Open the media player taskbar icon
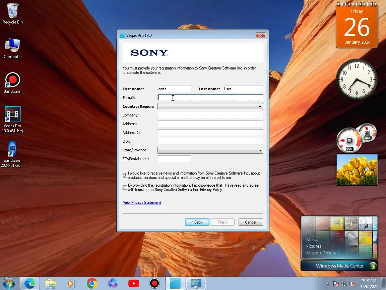The width and height of the screenshot is (386, 290). [71, 283]
